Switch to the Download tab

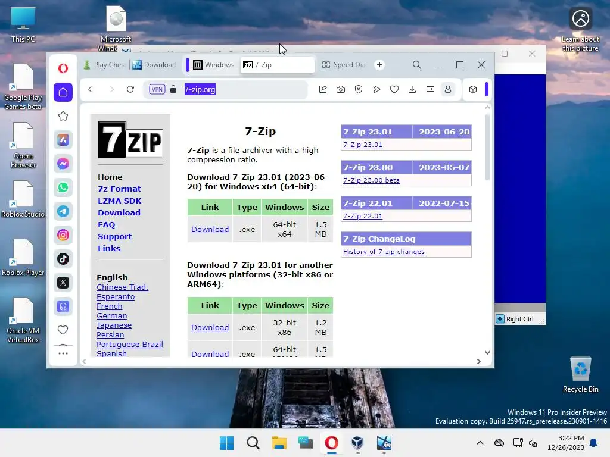[x=154, y=65]
